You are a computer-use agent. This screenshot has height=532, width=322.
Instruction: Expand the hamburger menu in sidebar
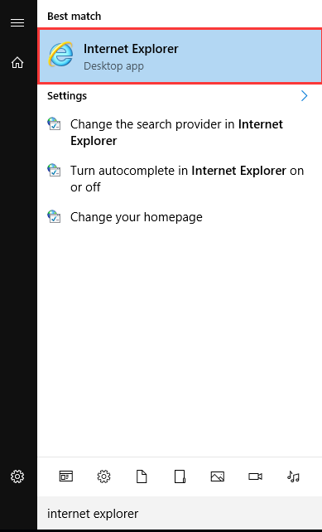(x=17, y=22)
